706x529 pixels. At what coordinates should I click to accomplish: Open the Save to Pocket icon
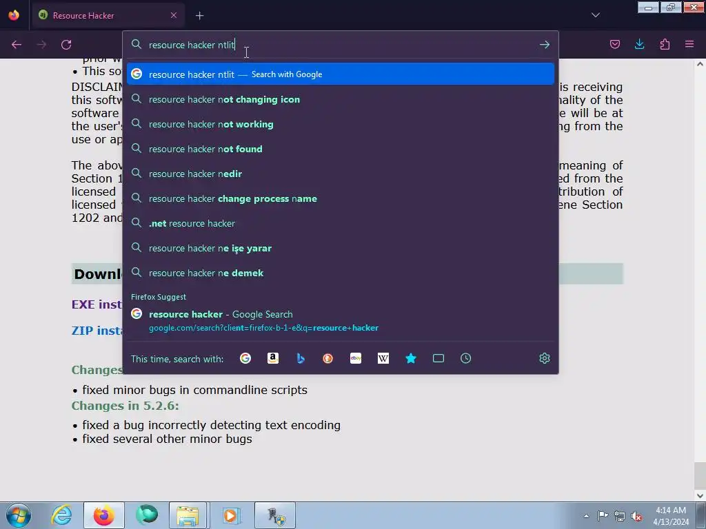click(x=614, y=44)
